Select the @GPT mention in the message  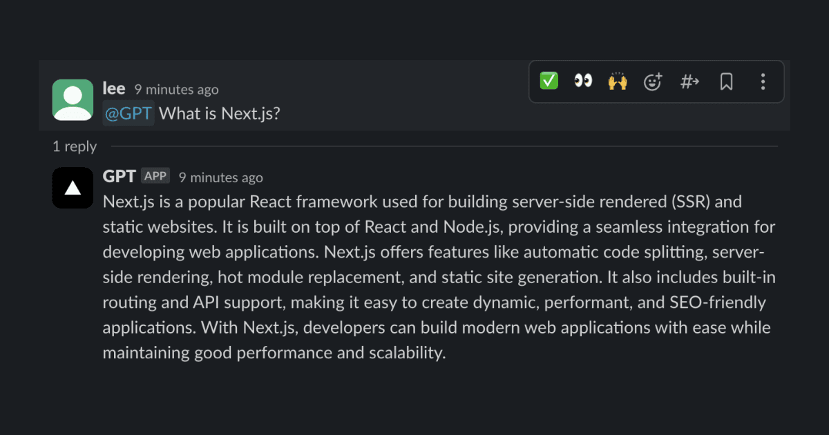click(x=128, y=113)
